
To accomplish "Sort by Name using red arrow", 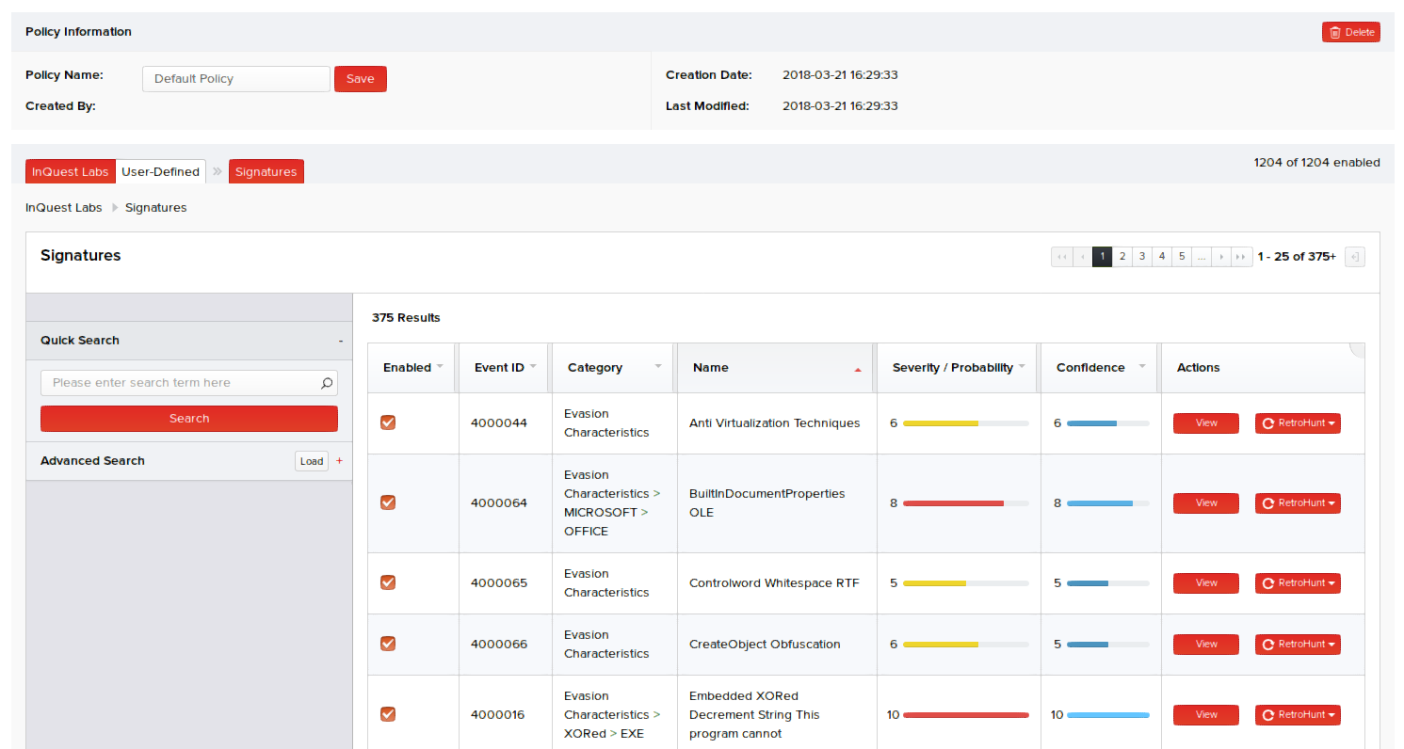I will pos(857,370).
